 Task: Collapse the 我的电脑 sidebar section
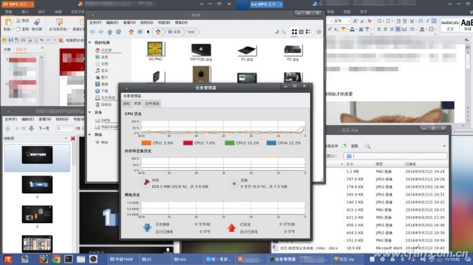[90, 43]
